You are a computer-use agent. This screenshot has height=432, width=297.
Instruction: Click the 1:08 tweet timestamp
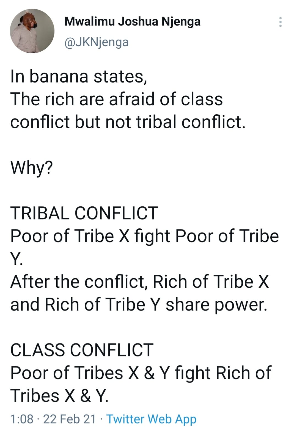point(22,419)
